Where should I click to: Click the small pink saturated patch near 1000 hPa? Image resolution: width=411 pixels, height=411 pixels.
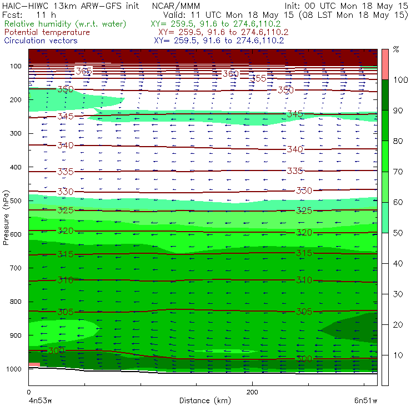(x=34, y=364)
